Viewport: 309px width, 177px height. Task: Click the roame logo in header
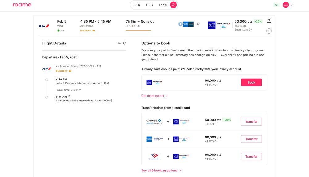22,5
